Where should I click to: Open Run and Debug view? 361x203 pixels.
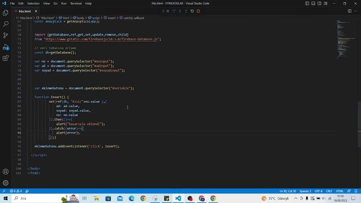click(6, 47)
